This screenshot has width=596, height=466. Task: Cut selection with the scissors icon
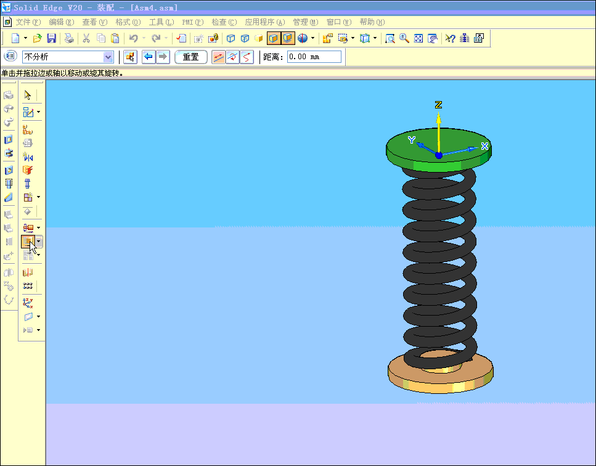coord(87,38)
